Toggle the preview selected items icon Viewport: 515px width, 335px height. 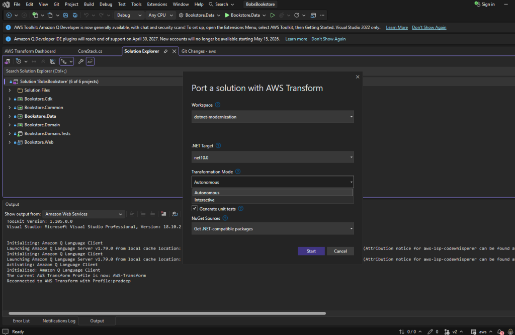91,61
